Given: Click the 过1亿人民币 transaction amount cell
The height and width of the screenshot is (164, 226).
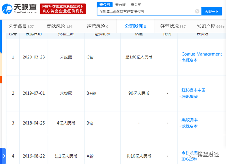Looking at the screenshot, I should 66,156.
